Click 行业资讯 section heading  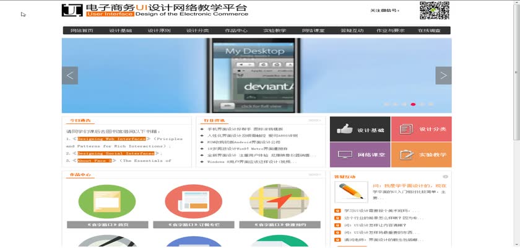coord(214,120)
